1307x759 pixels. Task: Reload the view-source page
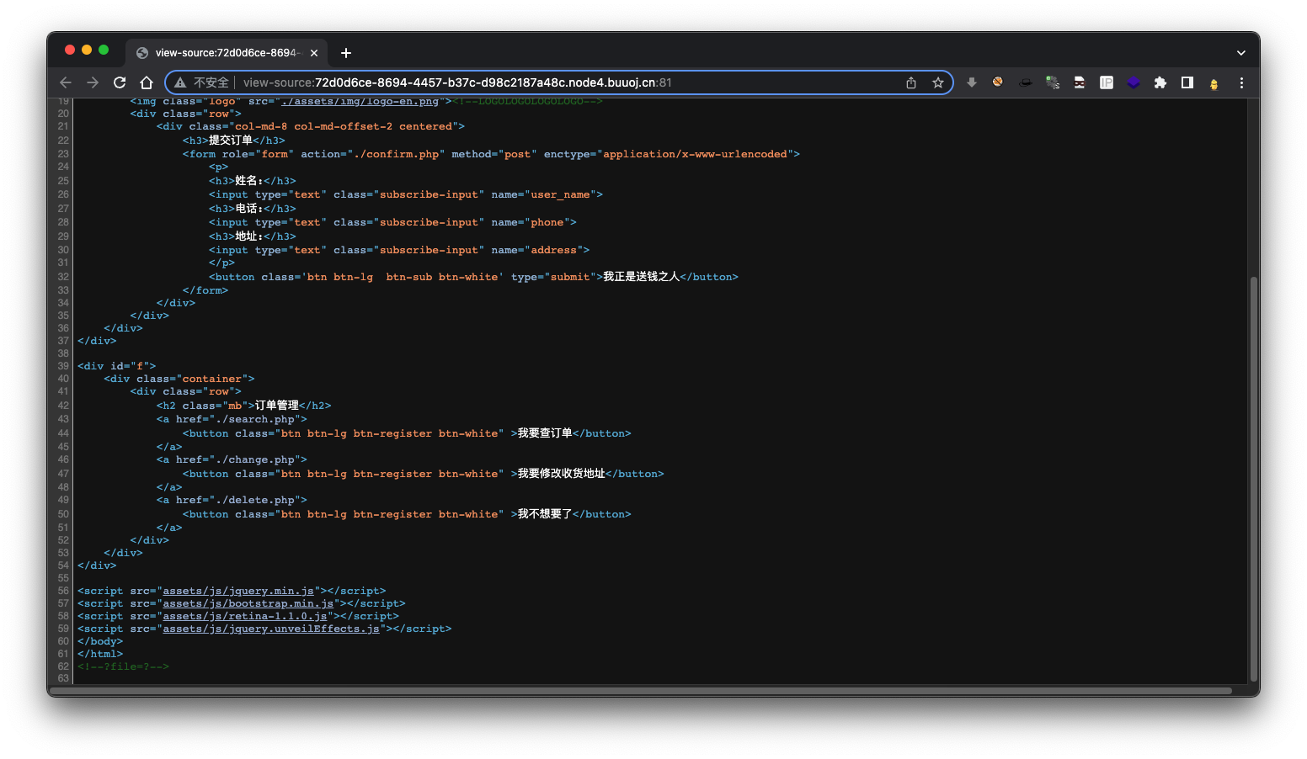120,82
